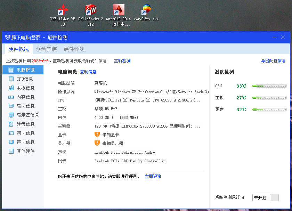The image size is (292, 211).
Task: Select the 显卡信息 graphics card icon
Action: click(x=11, y=106)
